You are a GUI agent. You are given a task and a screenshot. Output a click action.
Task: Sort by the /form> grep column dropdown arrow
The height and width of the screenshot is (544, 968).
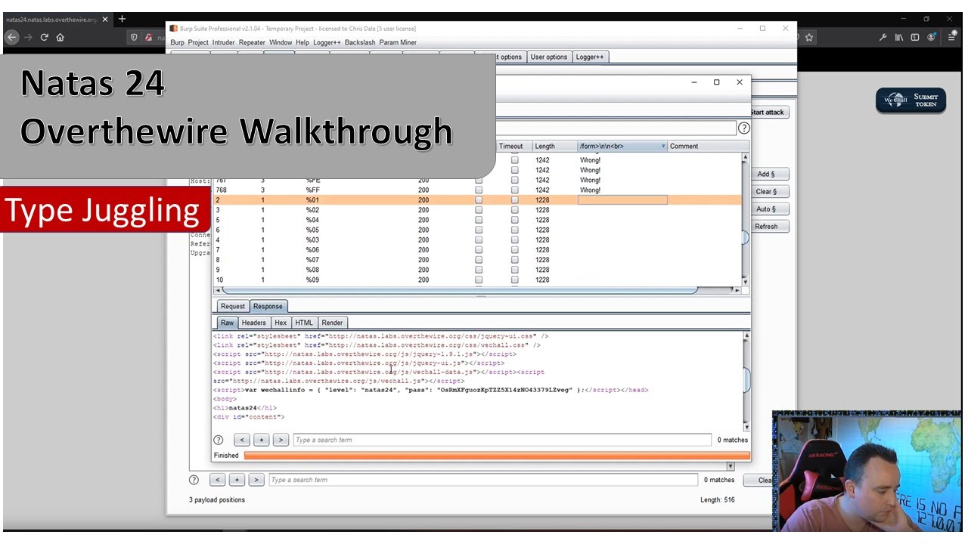[x=663, y=146]
